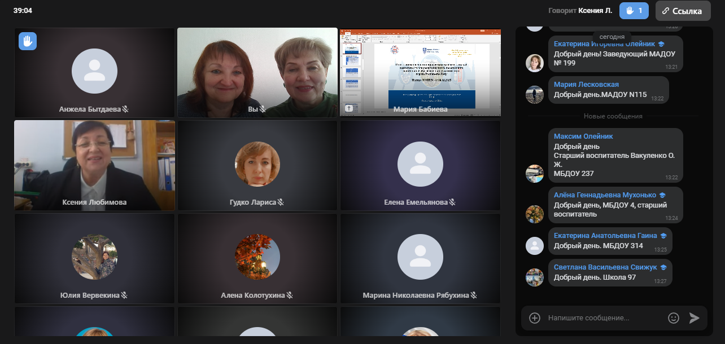Click the graduation cap badge by Екатерина Игоревна Олейник
725x344 pixels.
661,44
